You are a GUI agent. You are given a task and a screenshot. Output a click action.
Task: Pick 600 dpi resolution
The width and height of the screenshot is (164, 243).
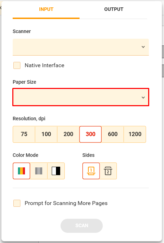(113, 134)
